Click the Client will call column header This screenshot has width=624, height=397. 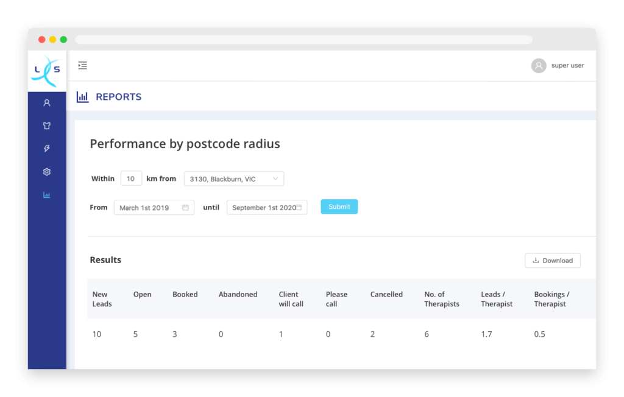click(291, 299)
